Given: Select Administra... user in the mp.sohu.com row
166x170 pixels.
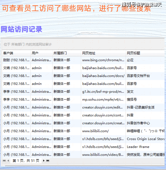Looking at the screenshot, I should click(x=42, y=99).
